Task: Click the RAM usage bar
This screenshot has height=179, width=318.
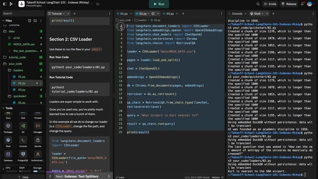Action: [x=24, y=171]
